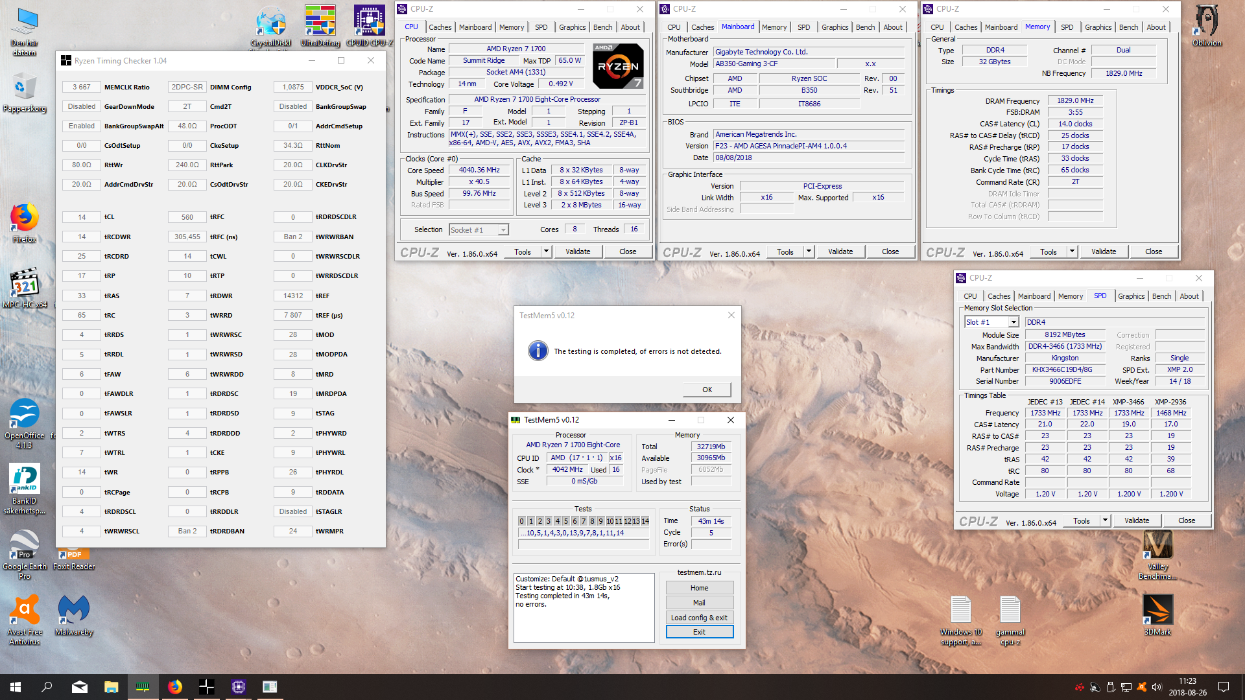Click Validate button in SPD window
Image resolution: width=1245 pixels, height=700 pixels.
(1136, 520)
